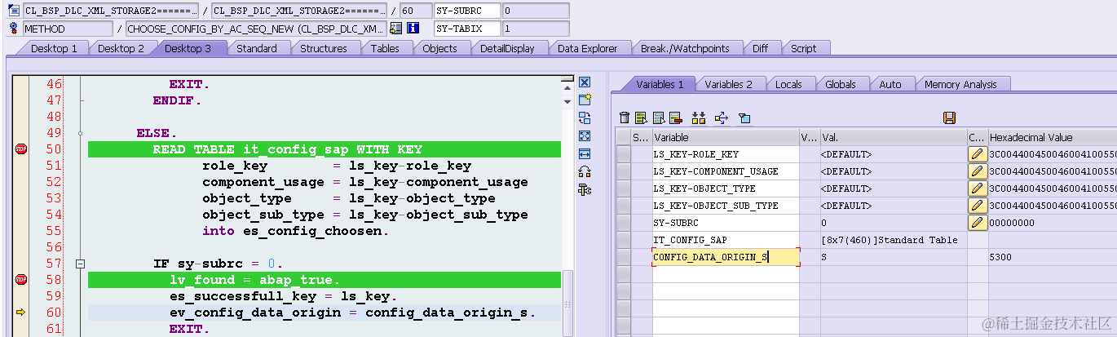Viewport: 1117px width, 337px height.
Task: Switch to Desktop 1 tab
Action: coord(54,48)
